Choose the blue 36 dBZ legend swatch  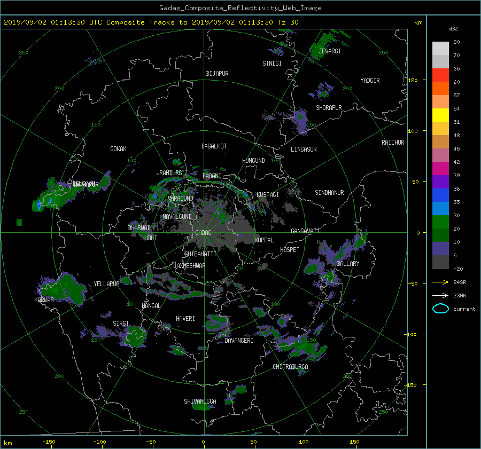click(x=440, y=195)
